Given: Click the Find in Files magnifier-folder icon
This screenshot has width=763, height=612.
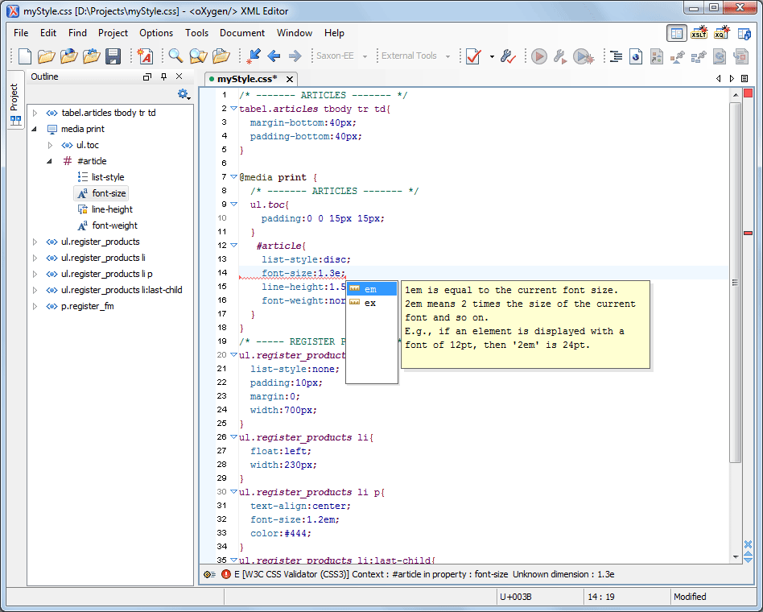Looking at the screenshot, I should click(x=198, y=56).
